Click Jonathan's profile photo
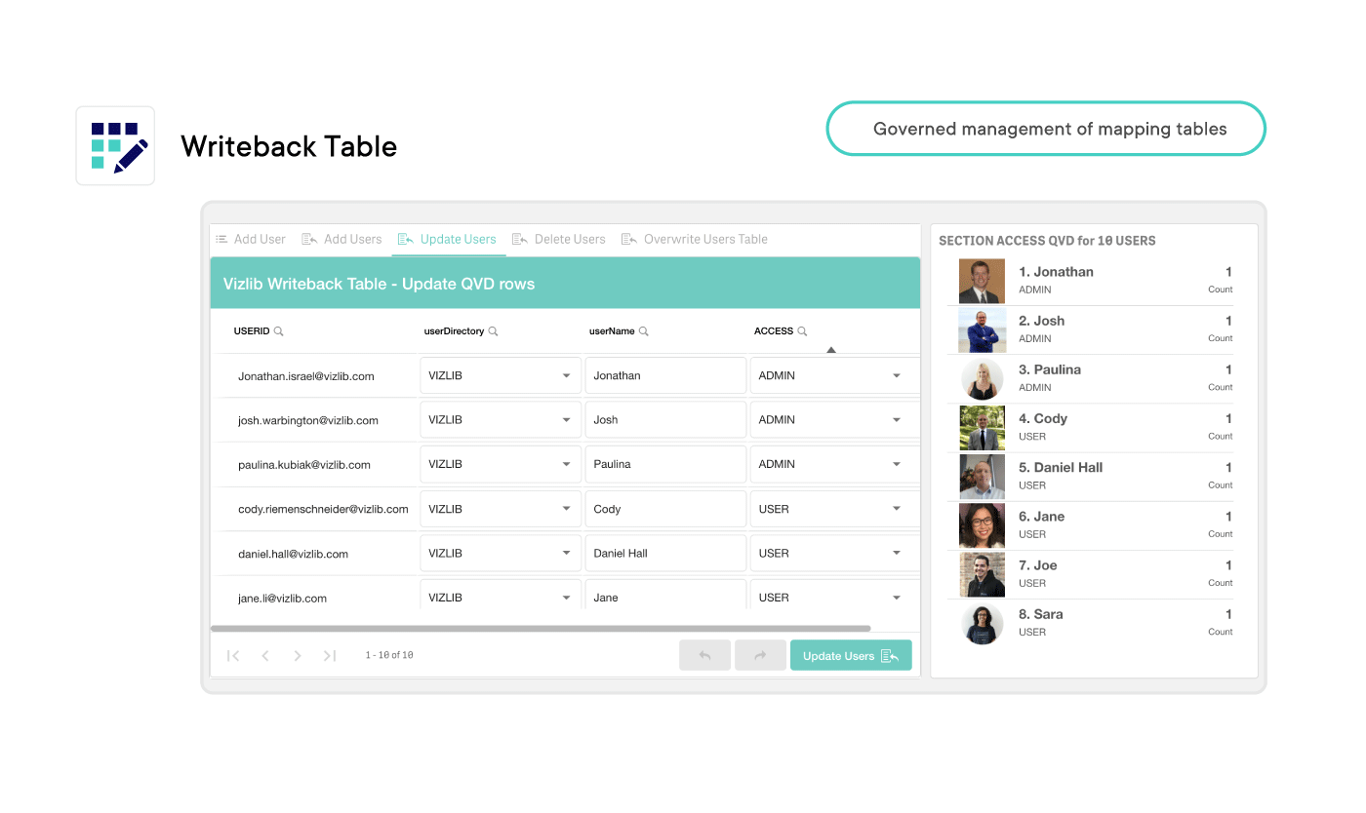 982,281
